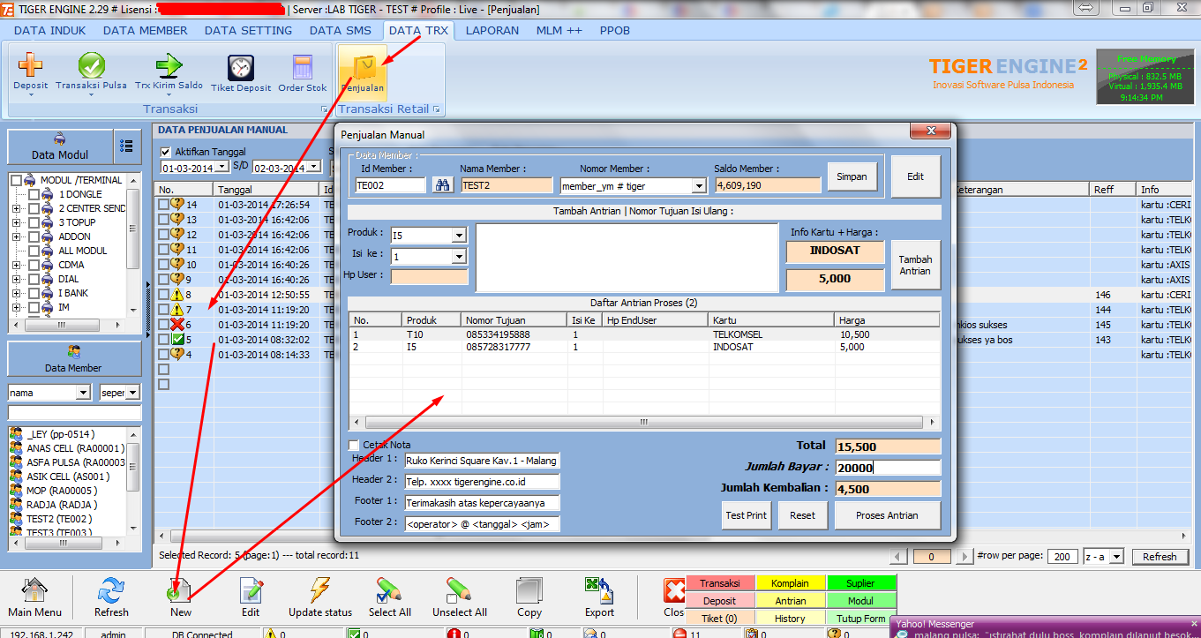The height and width of the screenshot is (638, 1201).
Task: Click the Simpan button
Action: point(851,176)
